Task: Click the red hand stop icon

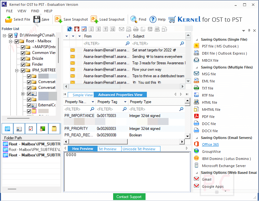Action: 77,29
